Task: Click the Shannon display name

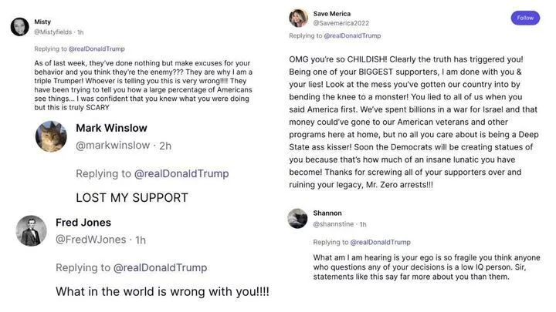Action: pyautogui.click(x=327, y=213)
